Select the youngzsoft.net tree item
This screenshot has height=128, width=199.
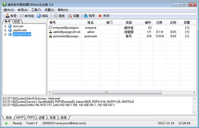coord(22,34)
